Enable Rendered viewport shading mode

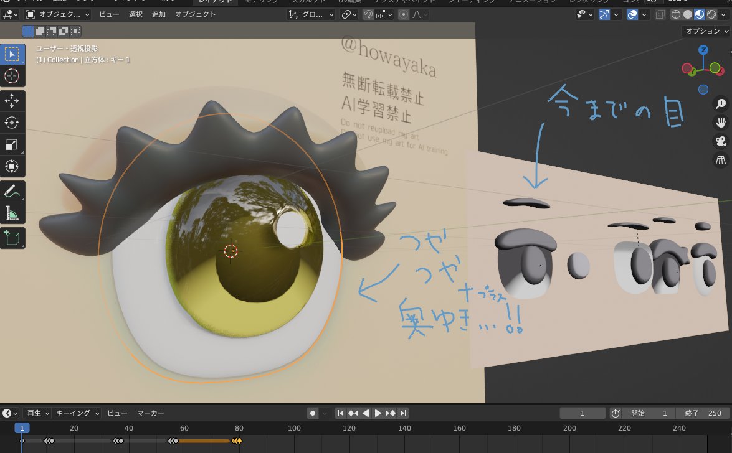click(712, 14)
